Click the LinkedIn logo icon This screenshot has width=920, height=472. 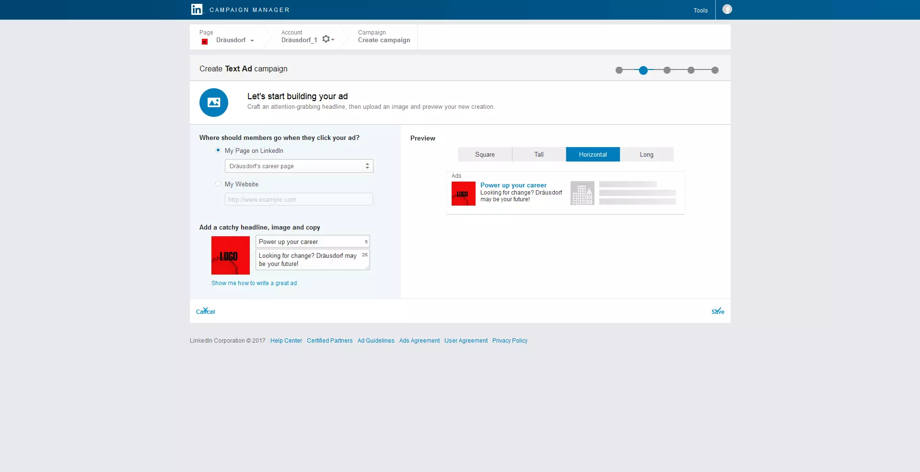[x=197, y=10]
